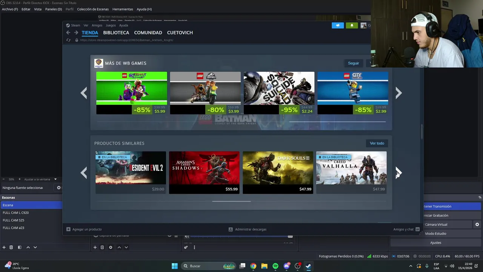
Task: Open preview scaling Ajustar a la ventana dropdown
Action: click(x=41, y=179)
